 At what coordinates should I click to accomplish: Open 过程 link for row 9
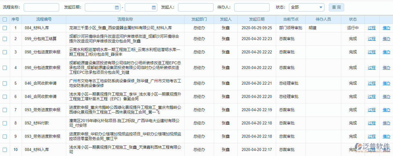point(372,137)
